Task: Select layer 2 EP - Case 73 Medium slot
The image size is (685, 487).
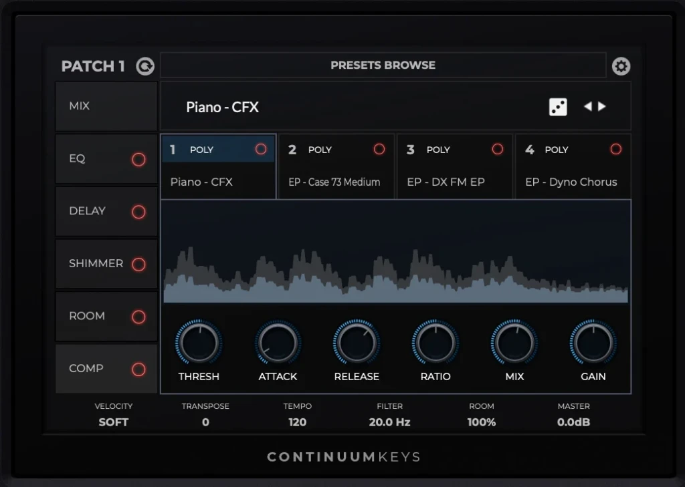Action: [x=336, y=167]
